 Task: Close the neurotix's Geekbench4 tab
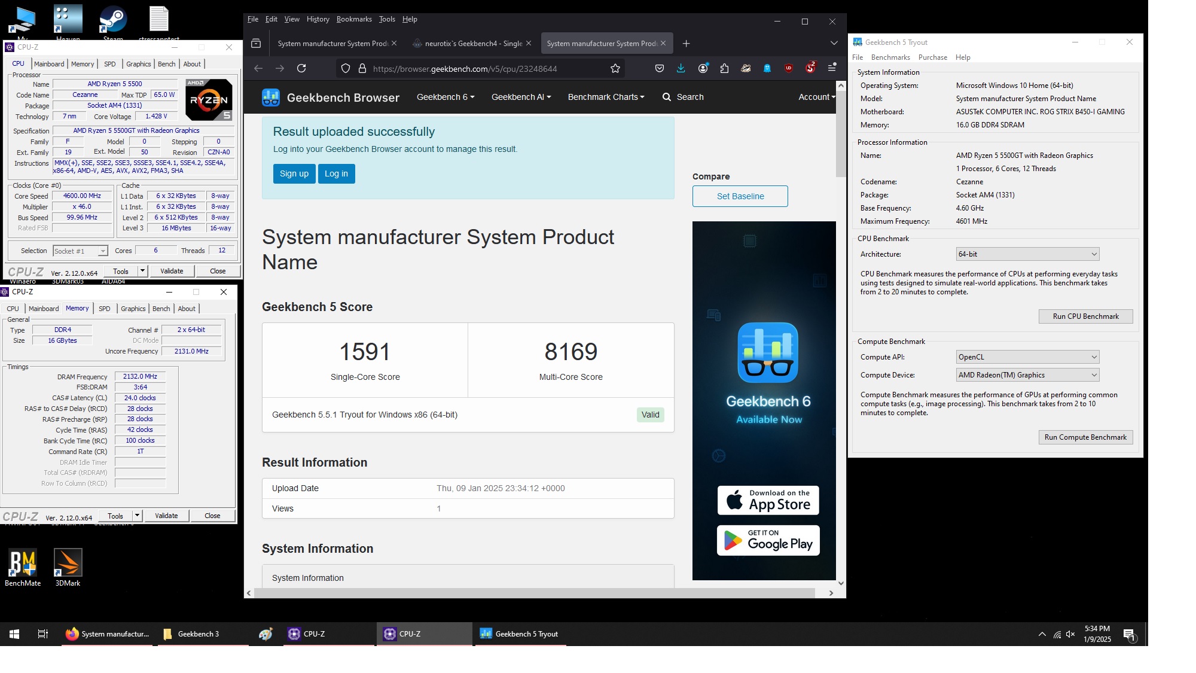[528, 44]
